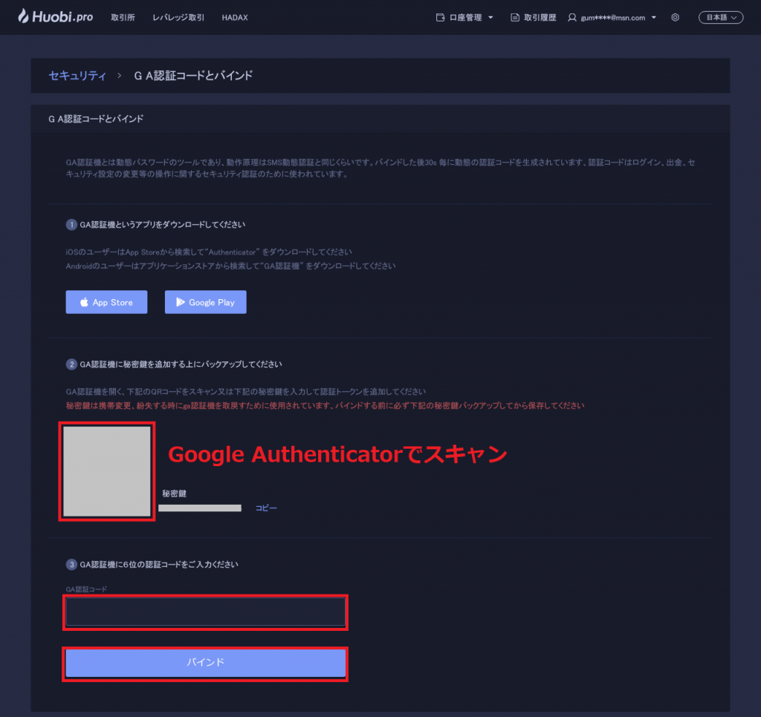Screen dimensions: 761x717
Task: Open the レバレッジ取引 menu item
Action: [x=178, y=18]
